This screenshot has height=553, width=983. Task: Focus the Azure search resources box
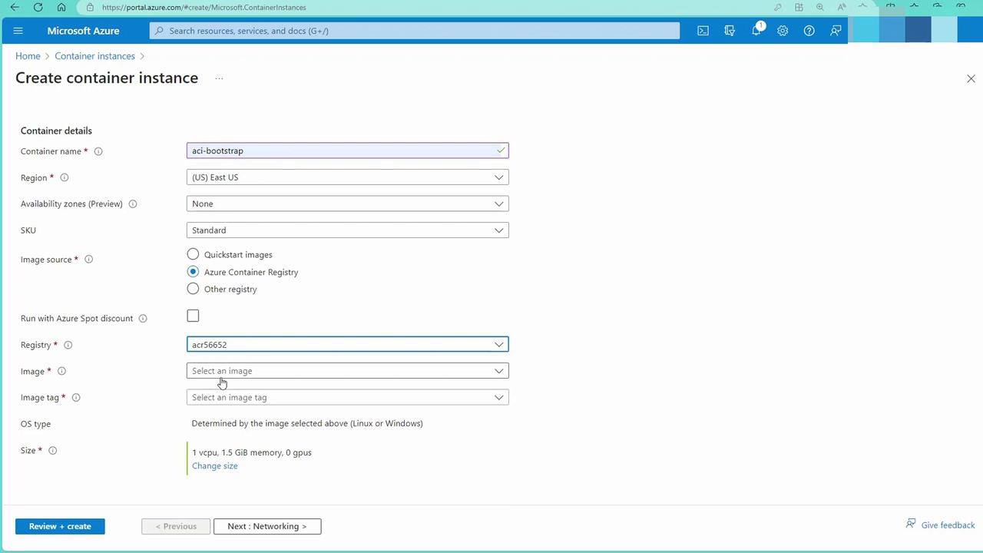[415, 31]
